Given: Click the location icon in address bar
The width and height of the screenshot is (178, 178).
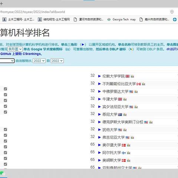Looking at the screenshot, I should pyautogui.click(x=172, y=12).
